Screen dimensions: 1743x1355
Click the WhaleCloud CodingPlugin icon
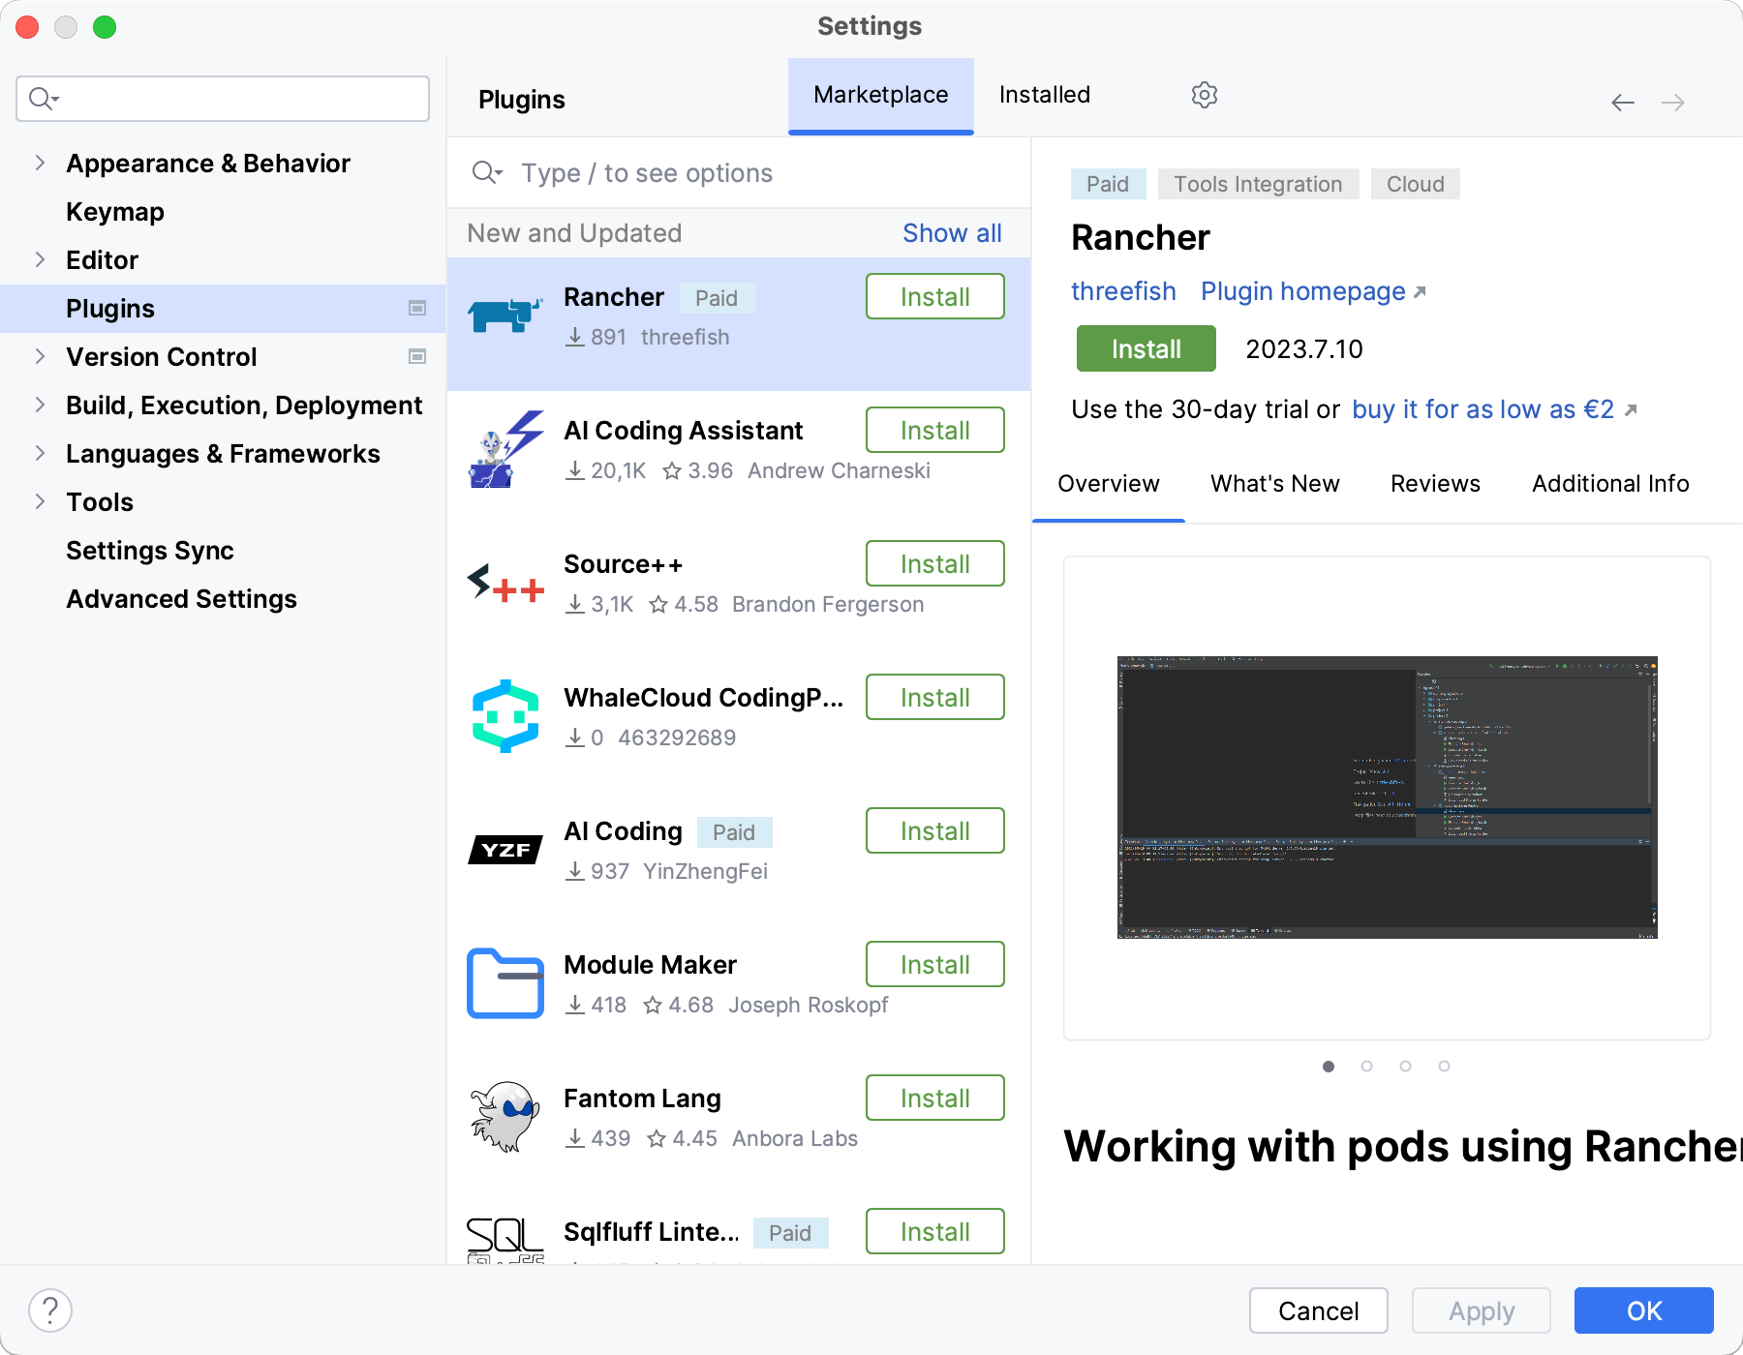pos(505,716)
